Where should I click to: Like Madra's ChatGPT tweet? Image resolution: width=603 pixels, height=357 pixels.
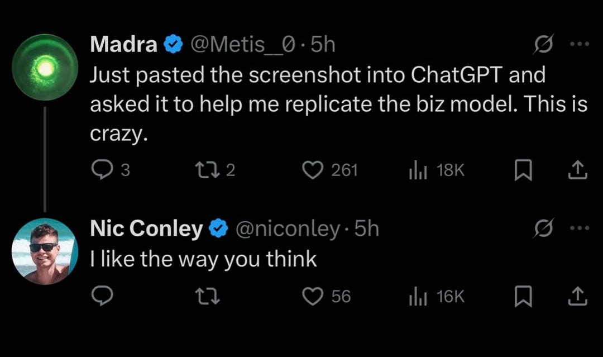pos(313,170)
